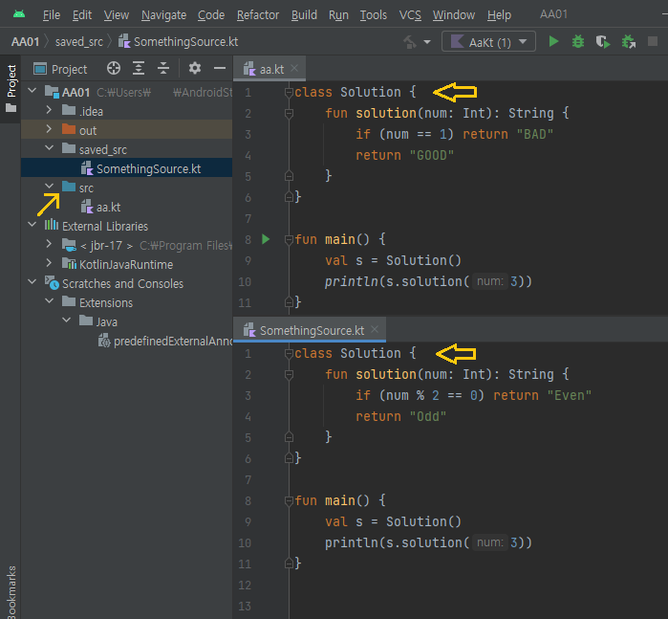Fold fun main in aa.kt editor
The height and width of the screenshot is (619, 668).
pyautogui.click(x=289, y=239)
